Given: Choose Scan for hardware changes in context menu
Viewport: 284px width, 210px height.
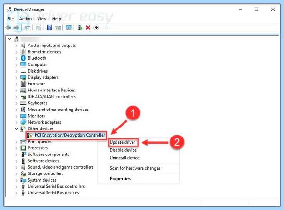Looking at the screenshot, I should 135,168.
